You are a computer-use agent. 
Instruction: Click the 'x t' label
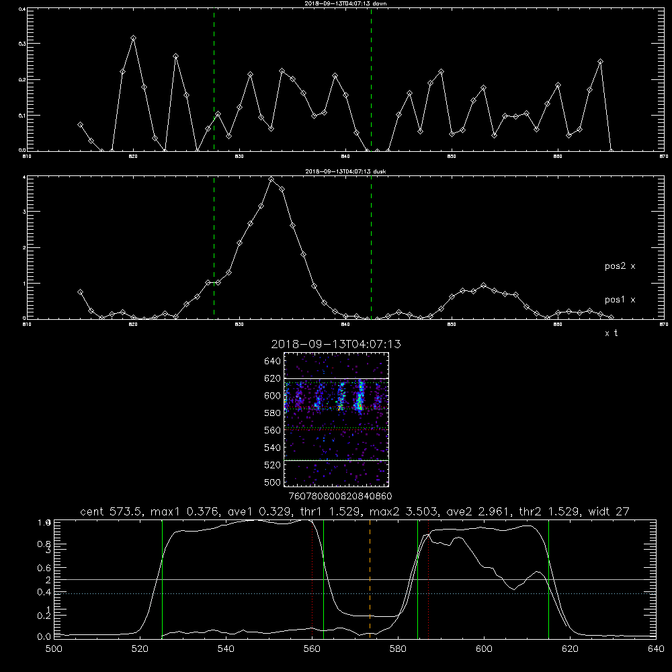(611, 333)
